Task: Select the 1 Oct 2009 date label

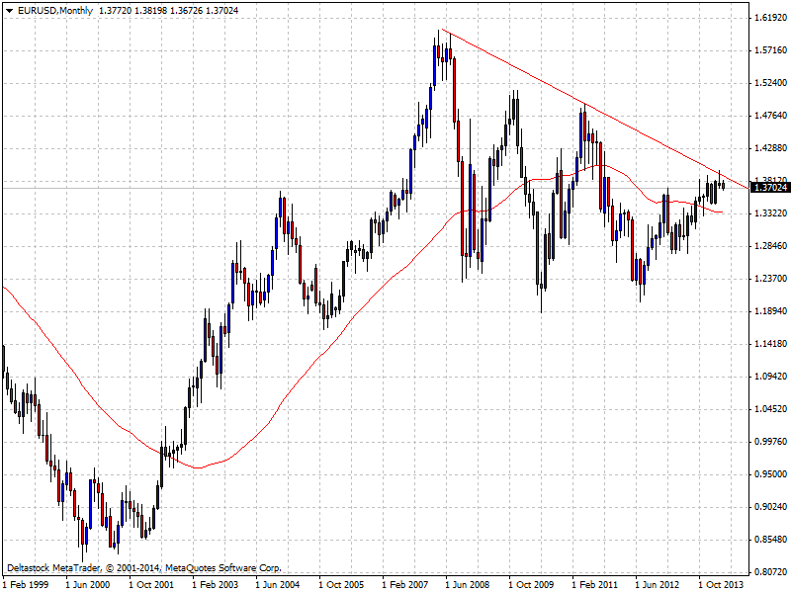Action: (531, 584)
